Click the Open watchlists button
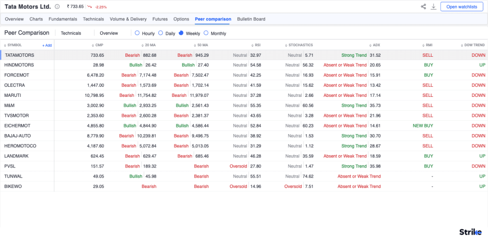The image size is (488, 240). point(461,7)
